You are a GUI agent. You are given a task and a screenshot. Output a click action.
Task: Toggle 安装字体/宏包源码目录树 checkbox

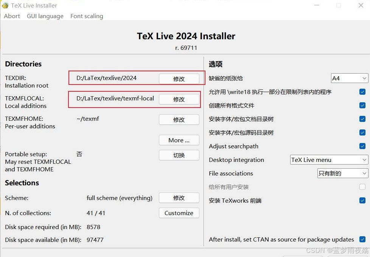(x=362, y=132)
